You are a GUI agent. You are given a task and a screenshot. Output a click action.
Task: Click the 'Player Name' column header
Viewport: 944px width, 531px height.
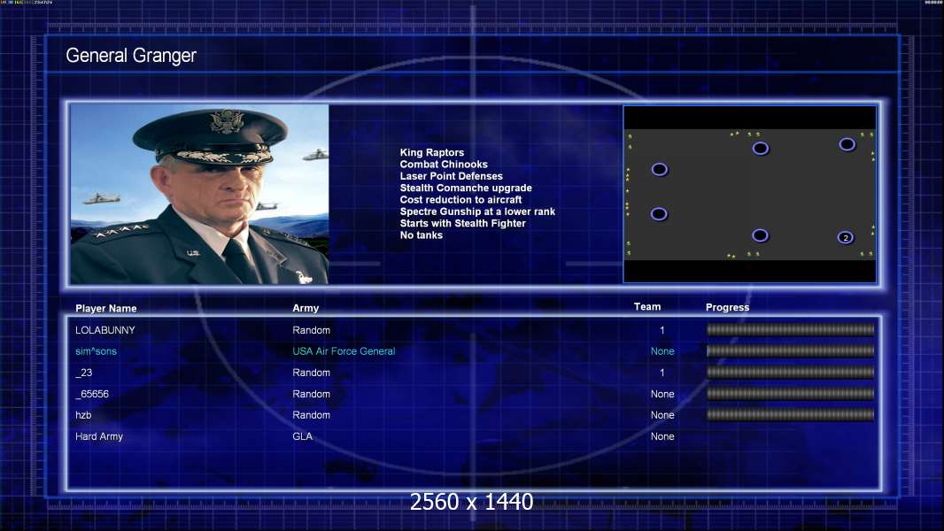[106, 309]
